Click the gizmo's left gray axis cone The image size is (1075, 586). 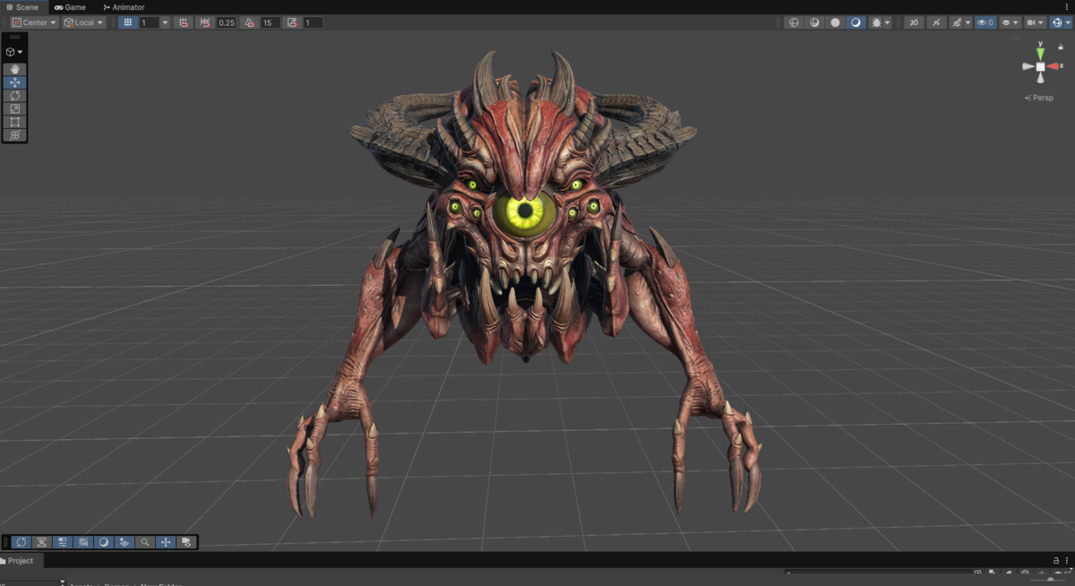click(x=1028, y=66)
